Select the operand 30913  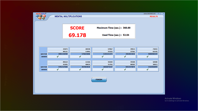pos(155,64)
